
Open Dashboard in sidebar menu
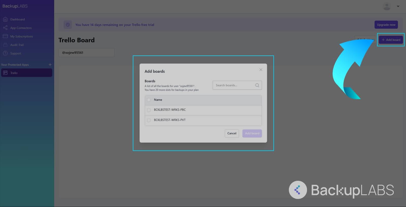(x=18, y=19)
